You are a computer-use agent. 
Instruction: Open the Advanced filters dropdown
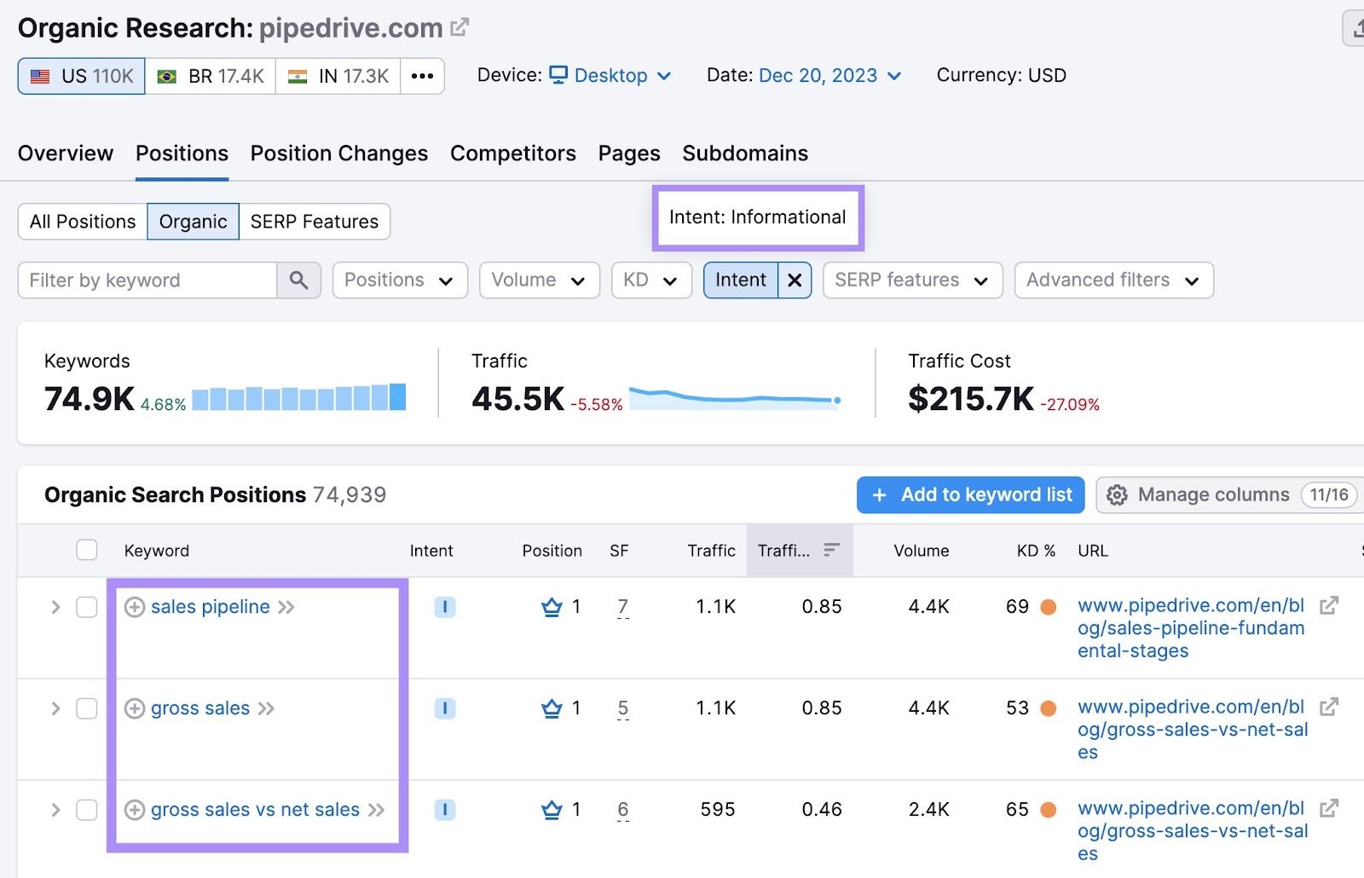coord(1113,280)
